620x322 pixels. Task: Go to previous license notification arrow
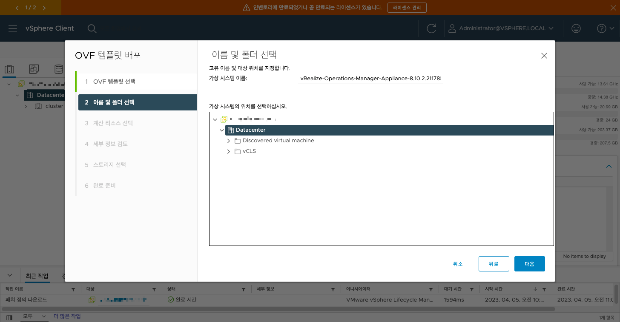click(x=17, y=8)
